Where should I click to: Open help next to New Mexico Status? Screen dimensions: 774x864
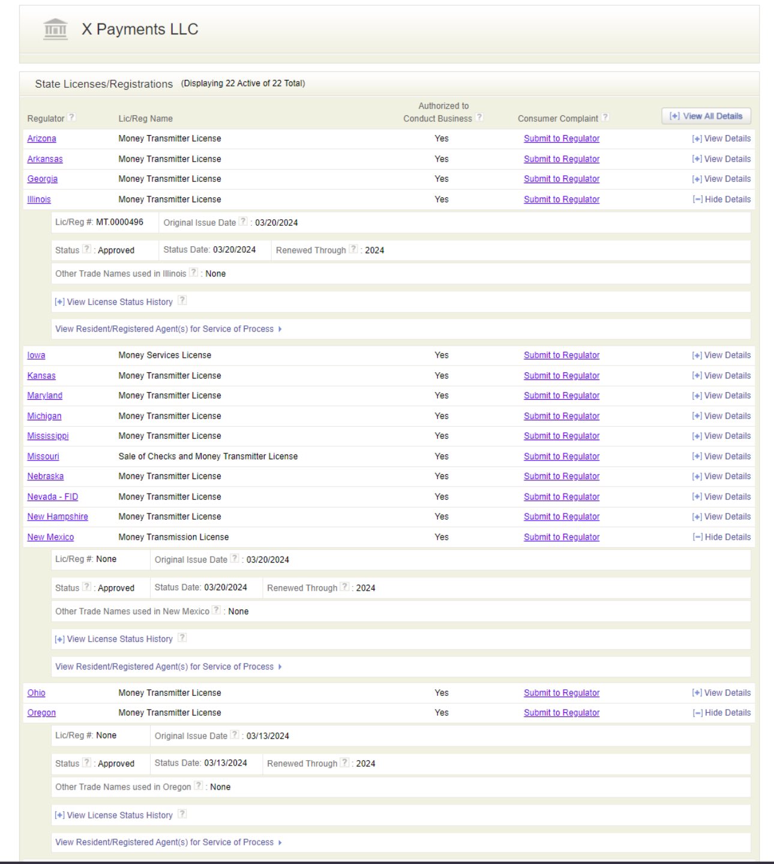87,587
